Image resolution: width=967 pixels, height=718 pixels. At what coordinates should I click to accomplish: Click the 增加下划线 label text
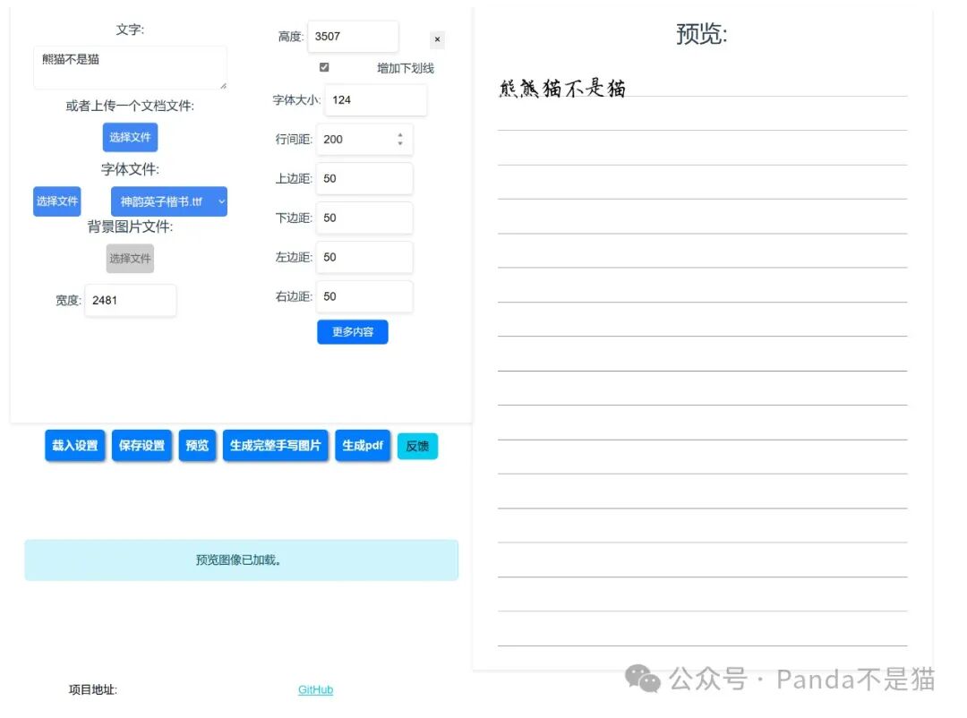(406, 68)
